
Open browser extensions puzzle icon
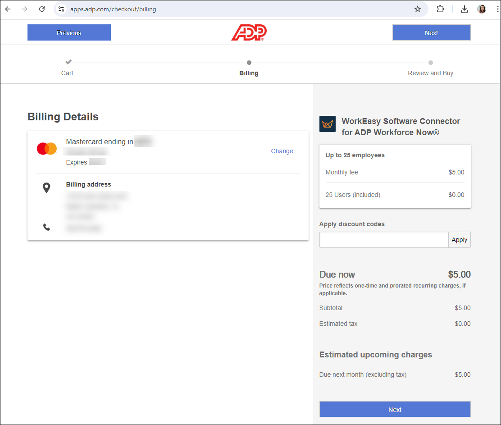(440, 9)
